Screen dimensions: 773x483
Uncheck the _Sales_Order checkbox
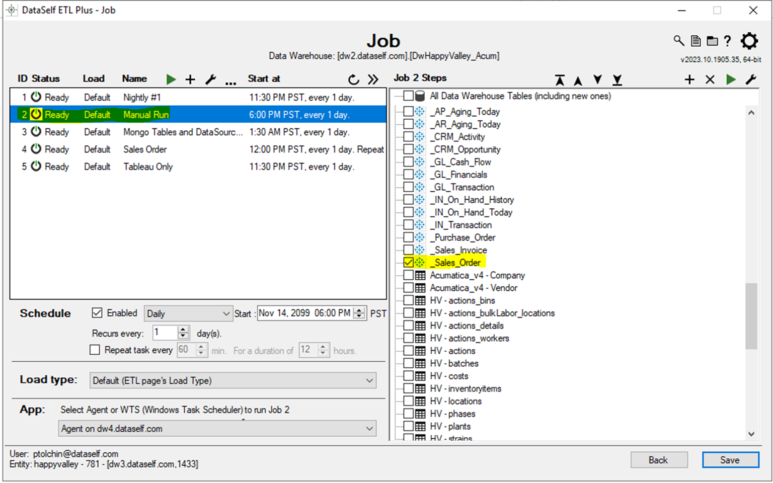[409, 262]
